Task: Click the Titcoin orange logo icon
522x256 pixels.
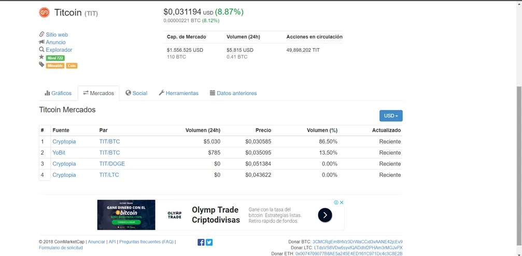Action: (44, 12)
